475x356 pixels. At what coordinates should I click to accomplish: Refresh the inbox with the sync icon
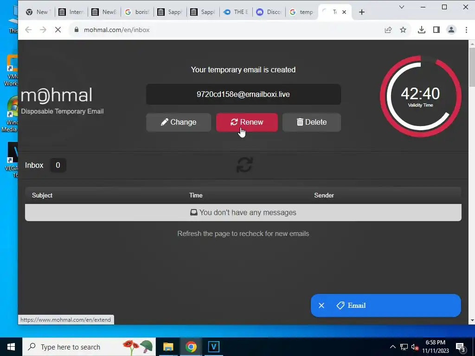coord(244,165)
